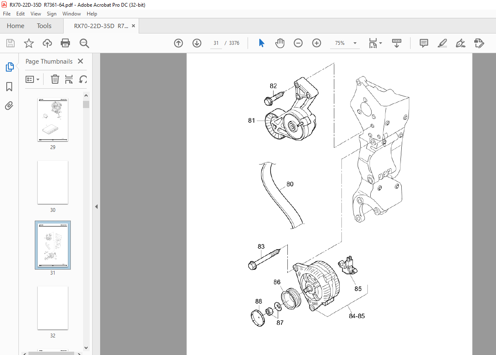Image resolution: width=496 pixels, height=355 pixels.
Task: Select page 32 thumbnail
Action: coord(52,308)
